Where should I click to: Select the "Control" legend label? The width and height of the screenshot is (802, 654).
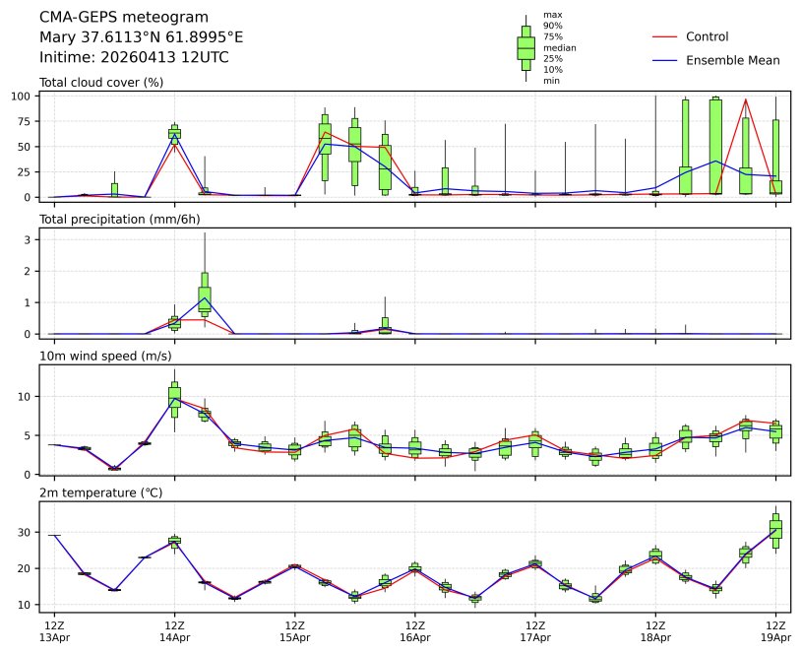(x=707, y=36)
